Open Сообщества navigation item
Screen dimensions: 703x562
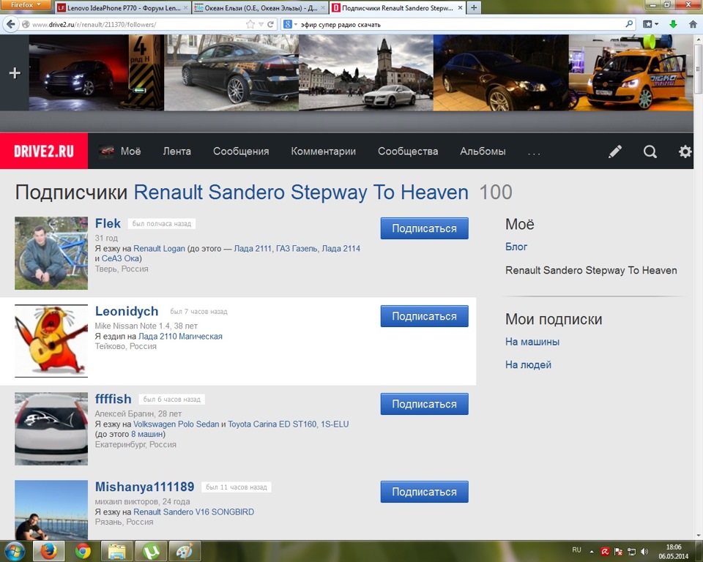click(408, 151)
